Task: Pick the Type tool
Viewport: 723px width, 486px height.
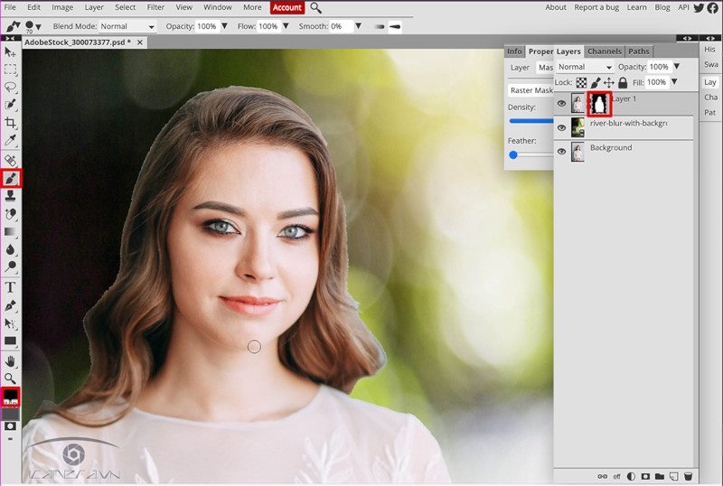Action: (x=11, y=287)
